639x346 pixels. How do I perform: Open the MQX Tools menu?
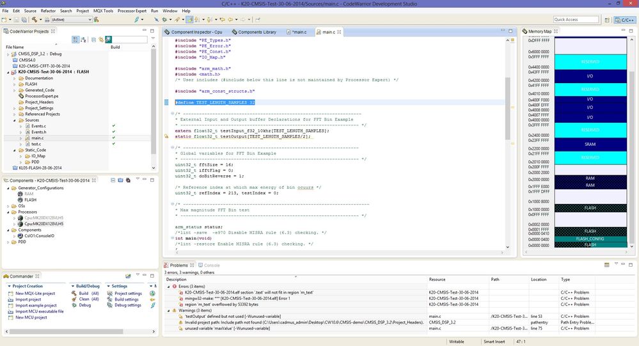tap(103, 11)
